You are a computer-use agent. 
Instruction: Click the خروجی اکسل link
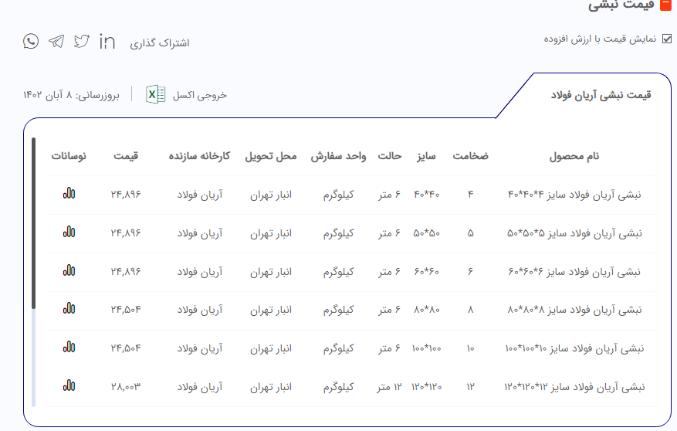tap(200, 95)
